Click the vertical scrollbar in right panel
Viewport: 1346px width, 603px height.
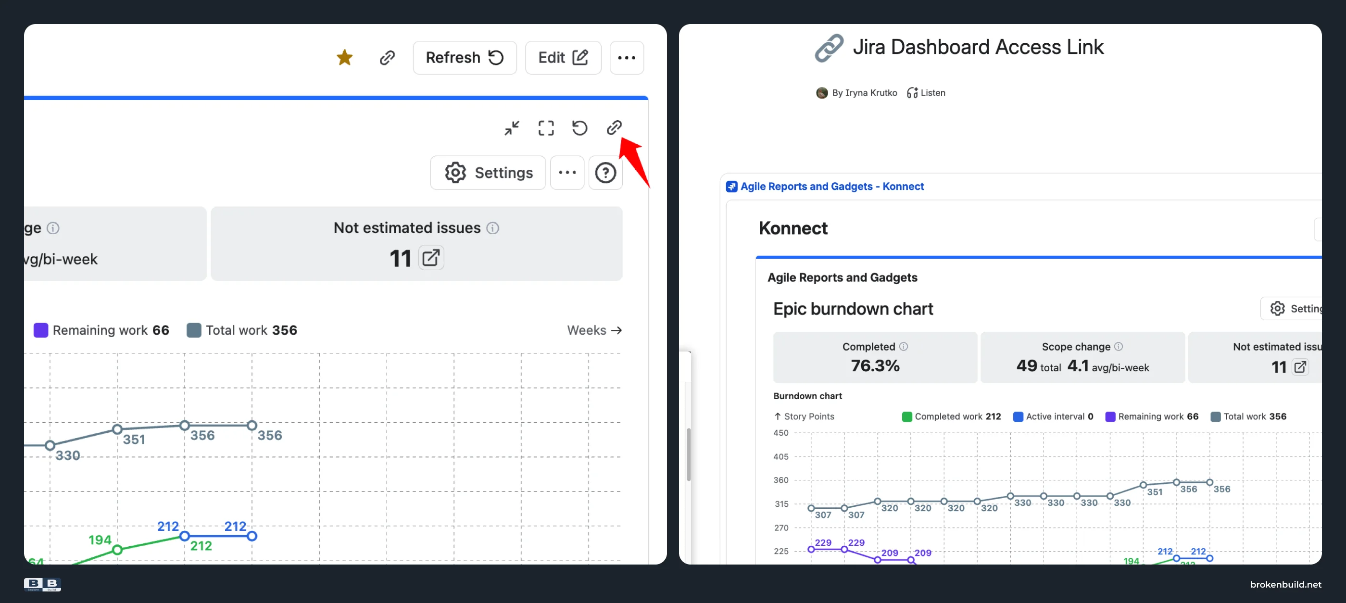(x=689, y=454)
